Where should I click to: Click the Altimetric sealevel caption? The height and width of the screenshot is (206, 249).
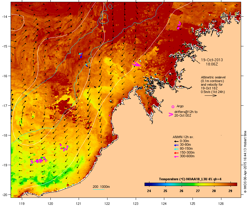[213, 77]
